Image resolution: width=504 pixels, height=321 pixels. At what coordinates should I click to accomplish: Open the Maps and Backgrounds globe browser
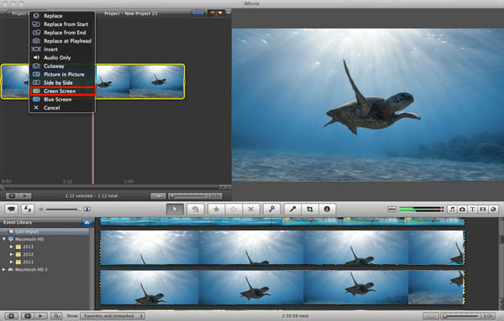click(x=493, y=209)
